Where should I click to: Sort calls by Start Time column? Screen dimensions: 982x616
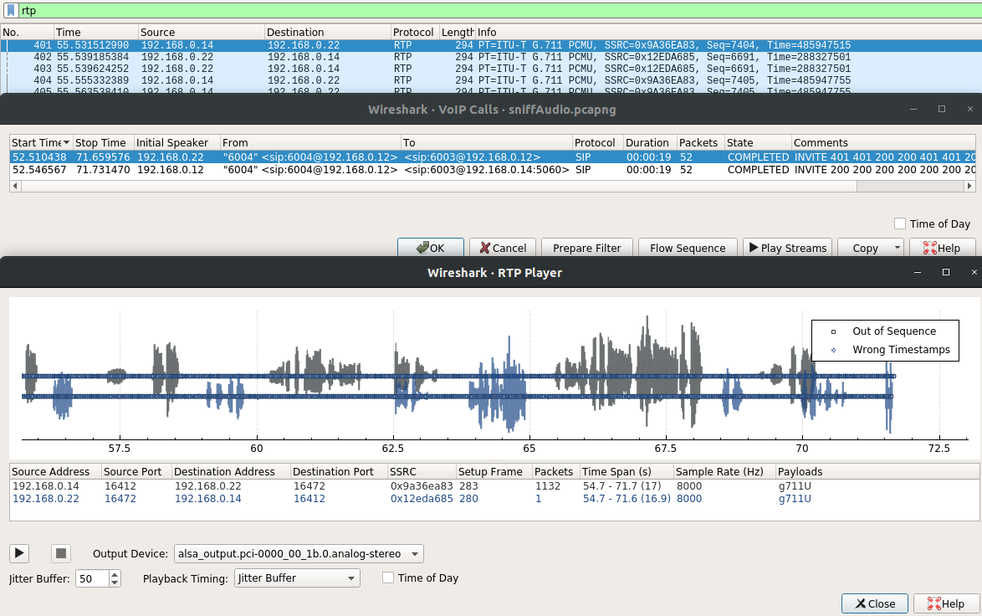38,142
